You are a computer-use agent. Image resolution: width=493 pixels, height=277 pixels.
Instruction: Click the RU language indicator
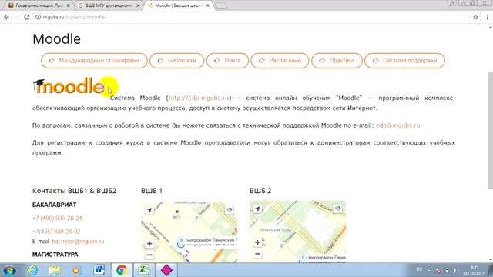419,269
